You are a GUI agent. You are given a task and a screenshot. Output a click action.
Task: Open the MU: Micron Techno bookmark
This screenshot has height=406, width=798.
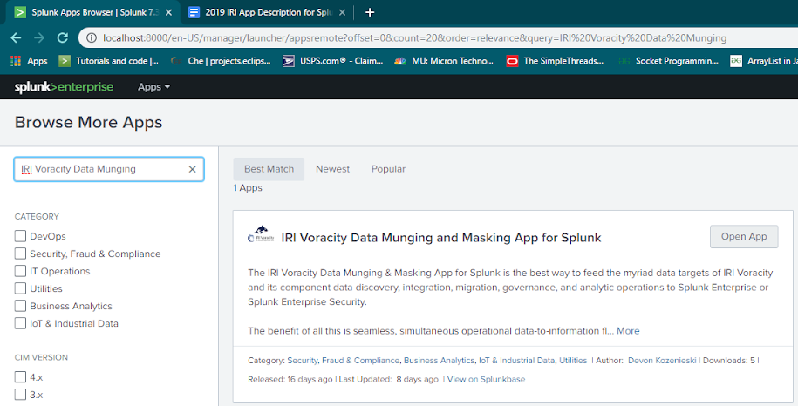[x=444, y=61]
